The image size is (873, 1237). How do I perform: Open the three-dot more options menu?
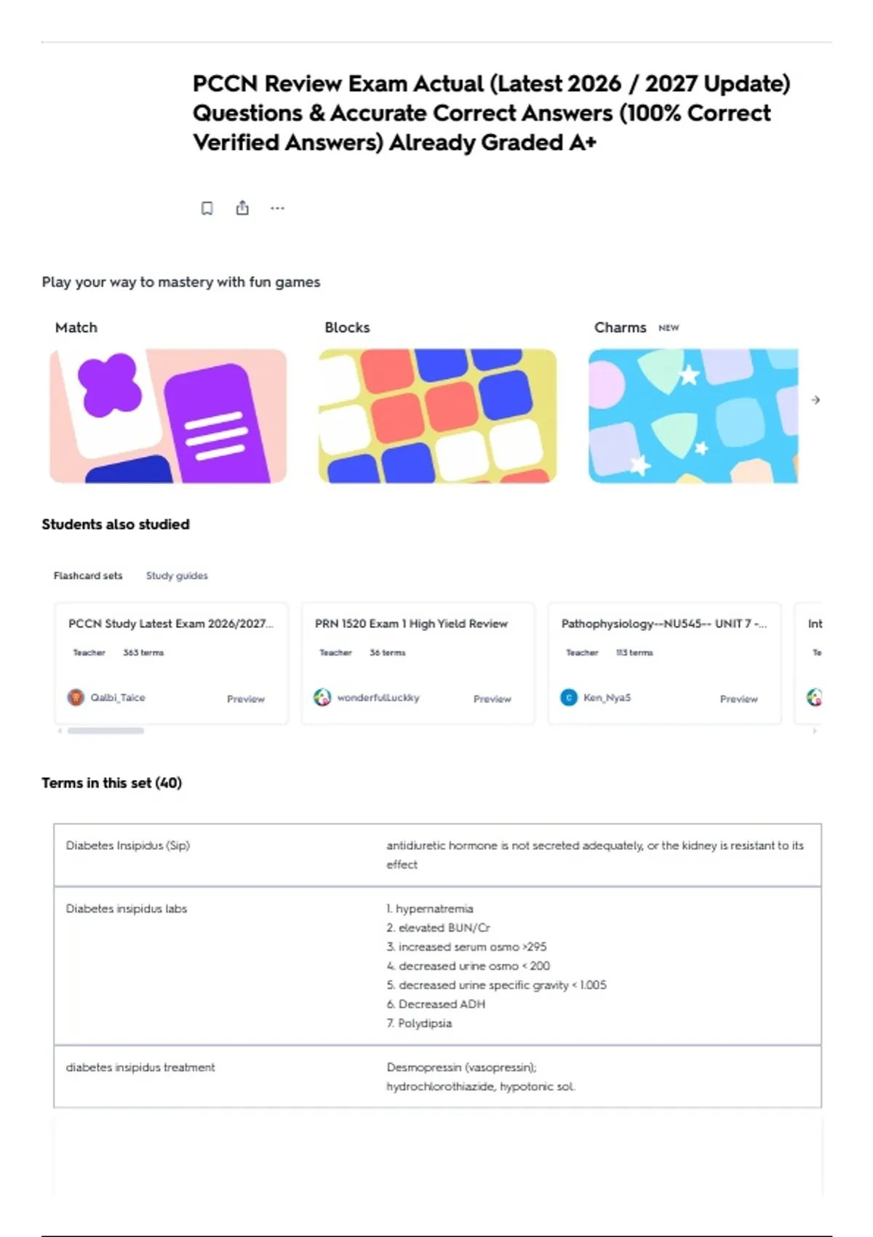(277, 208)
